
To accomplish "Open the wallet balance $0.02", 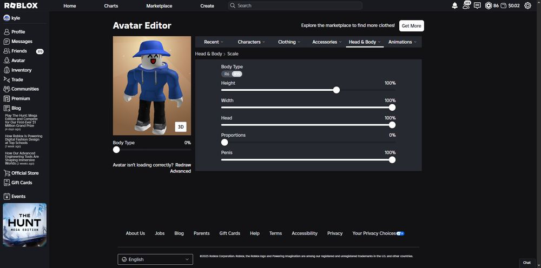I will (510, 5).
